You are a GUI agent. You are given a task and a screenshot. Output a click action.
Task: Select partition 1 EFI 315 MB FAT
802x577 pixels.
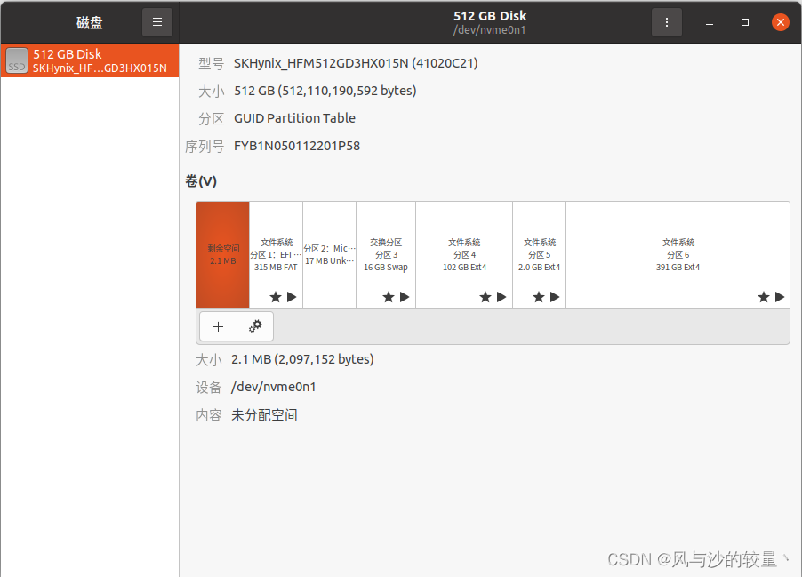pos(277,255)
